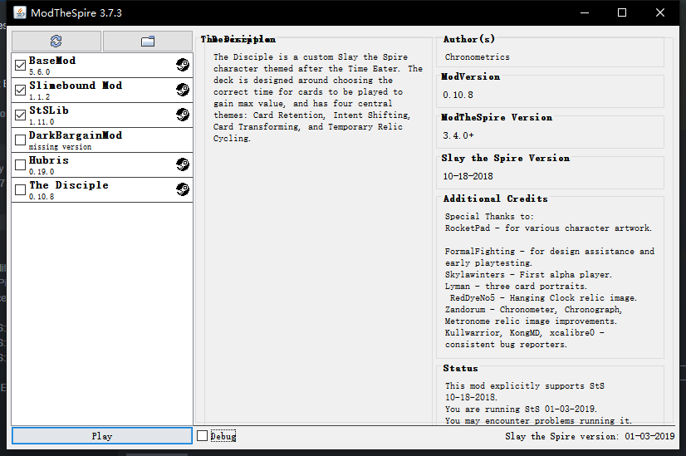Screen dimensions: 686x456
Task: Click the author name Chronometrics
Action: [477, 56]
